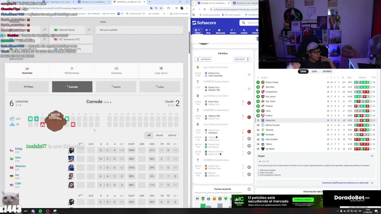This screenshot has width=381, height=214.
Task: Select the Corrode map tab
Action: pyautogui.click(x=72, y=87)
